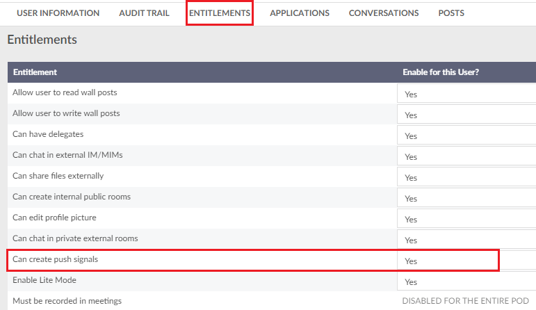Open Can chat in private external rooms dropdown
This screenshot has height=310, width=536.
click(x=466, y=239)
